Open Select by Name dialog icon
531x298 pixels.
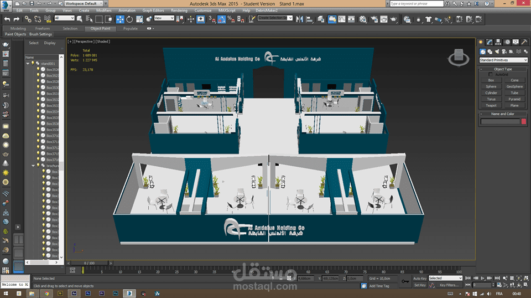(89, 19)
